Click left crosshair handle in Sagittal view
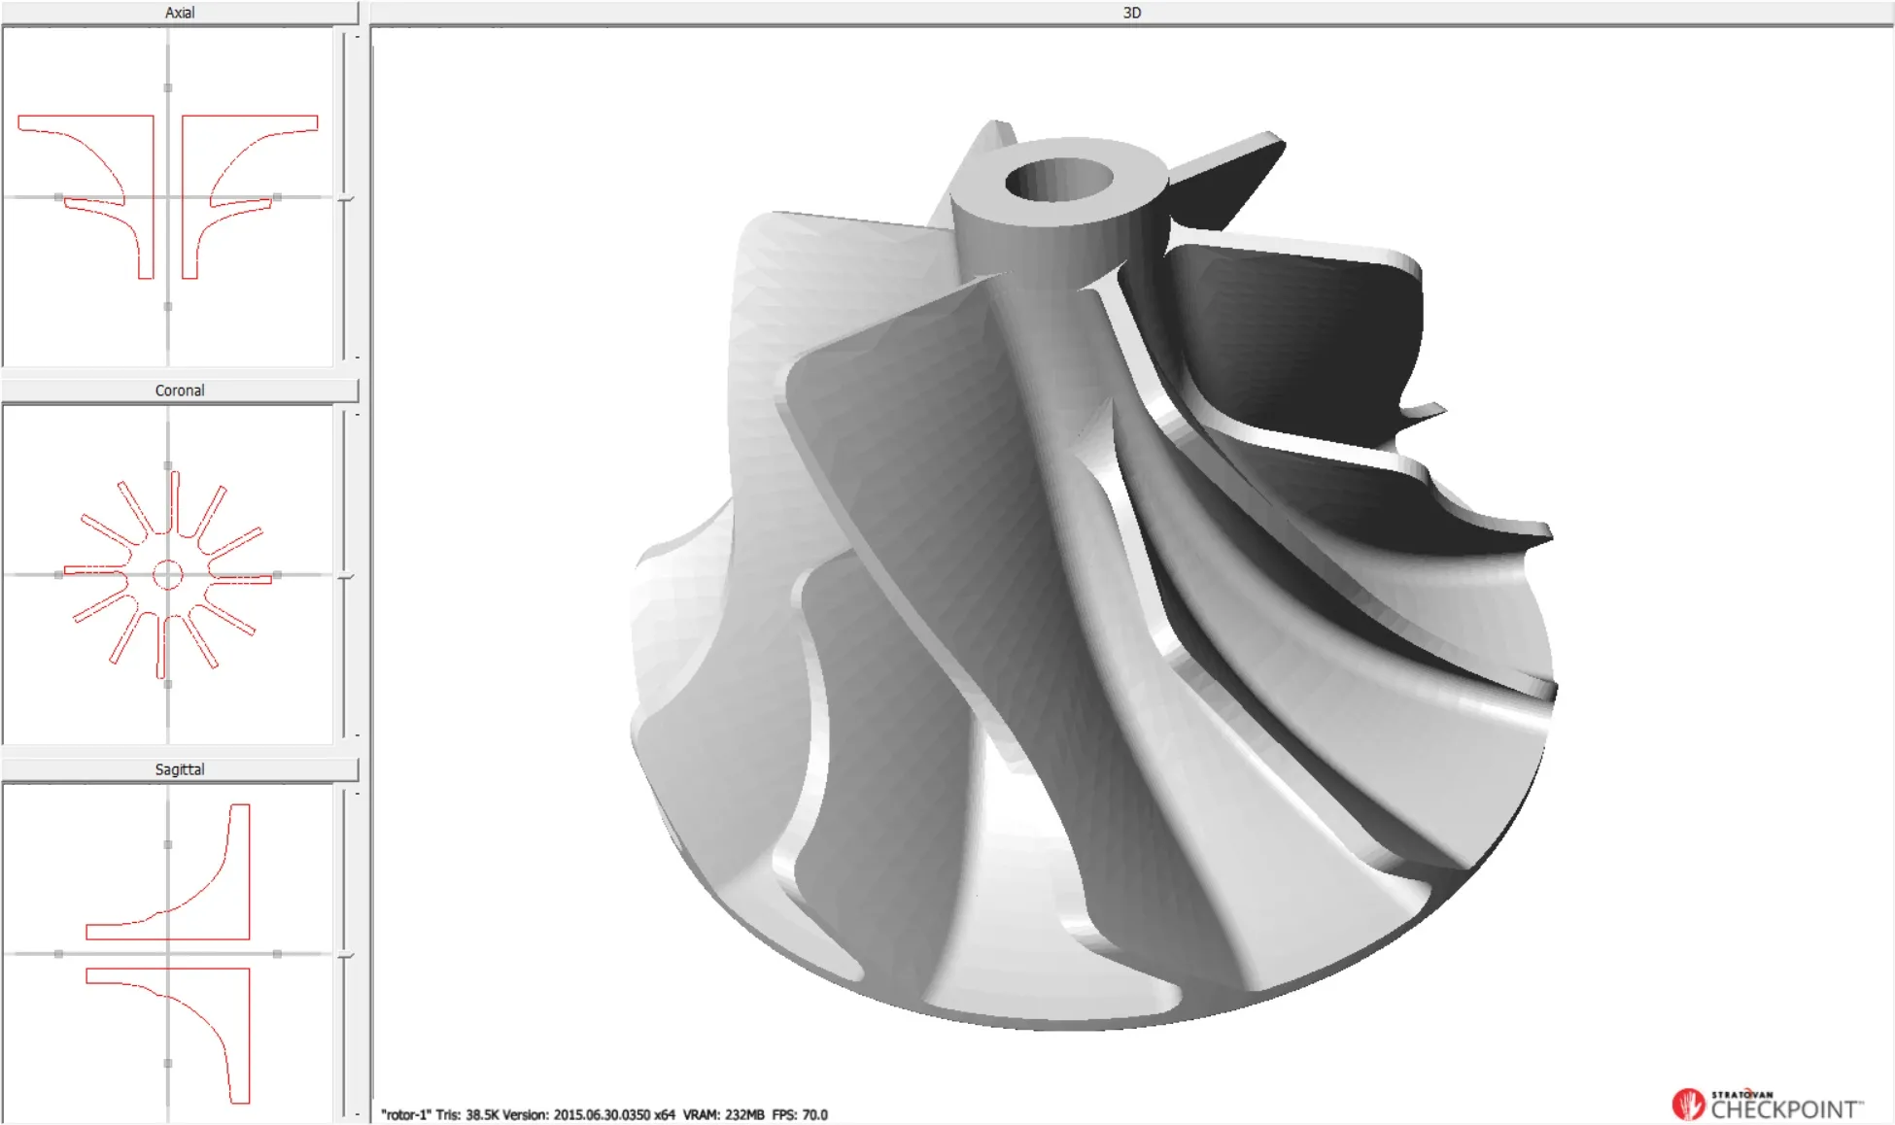Viewport: 1895px width, 1125px height. coord(59,954)
